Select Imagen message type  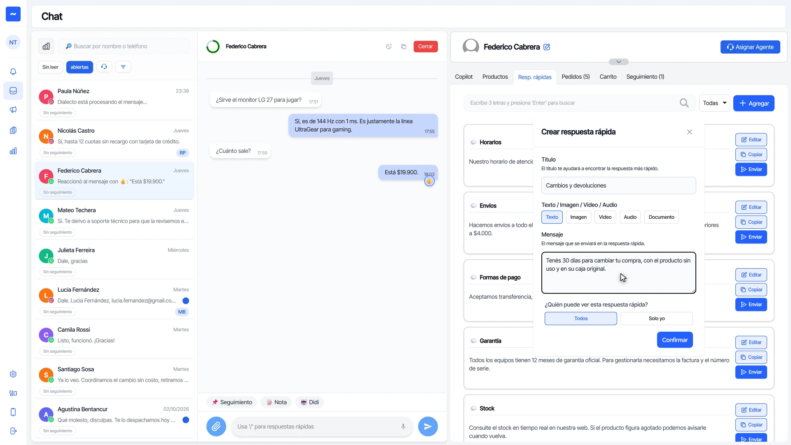pyautogui.click(x=578, y=217)
